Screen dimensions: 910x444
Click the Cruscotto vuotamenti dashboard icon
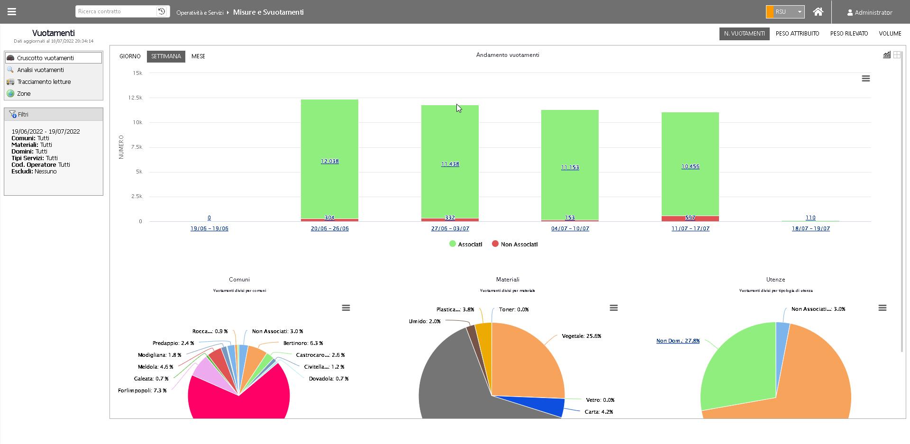point(10,58)
